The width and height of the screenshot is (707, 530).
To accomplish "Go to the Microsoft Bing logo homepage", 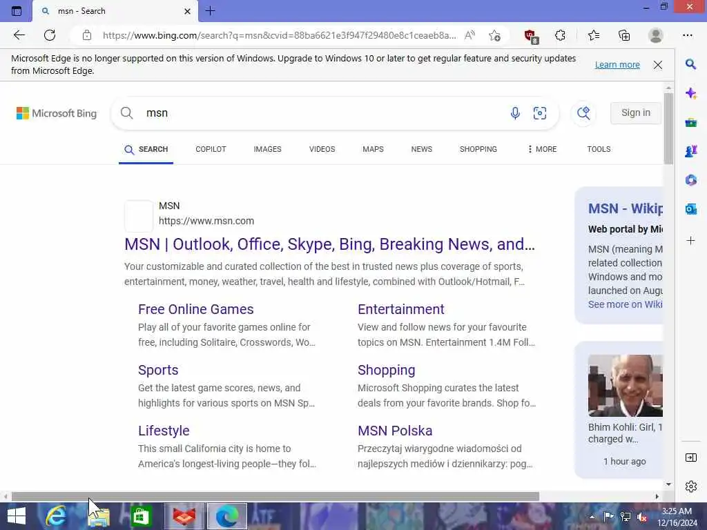I will 57,113.
